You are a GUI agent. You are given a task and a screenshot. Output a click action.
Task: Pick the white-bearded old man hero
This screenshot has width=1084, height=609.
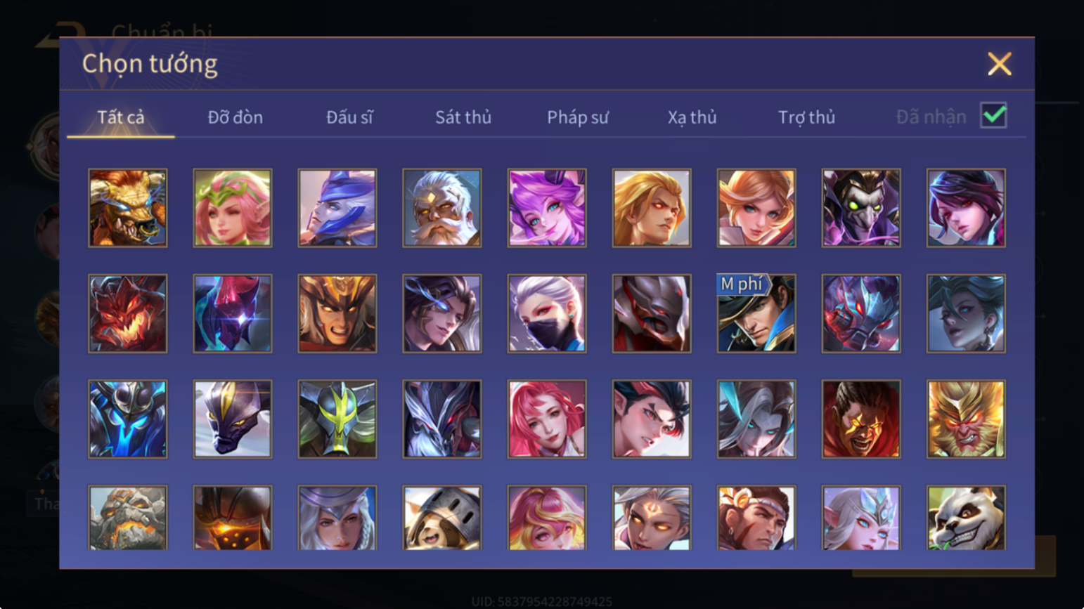coord(442,208)
